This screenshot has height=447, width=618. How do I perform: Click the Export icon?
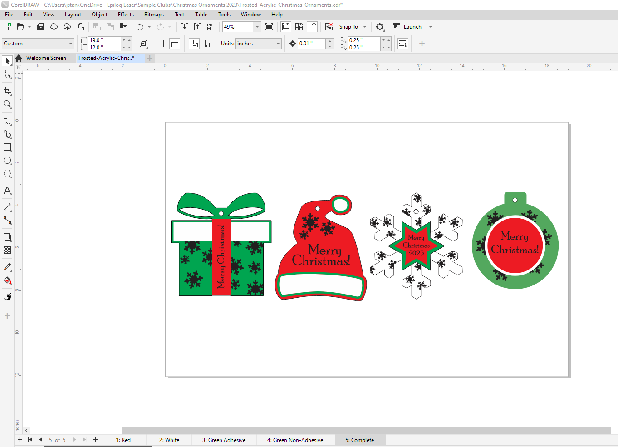pyautogui.click(x=198, y=27)
